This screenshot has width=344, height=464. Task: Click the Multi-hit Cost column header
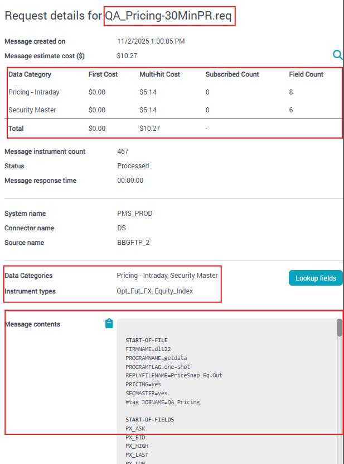tap(159, 74)
